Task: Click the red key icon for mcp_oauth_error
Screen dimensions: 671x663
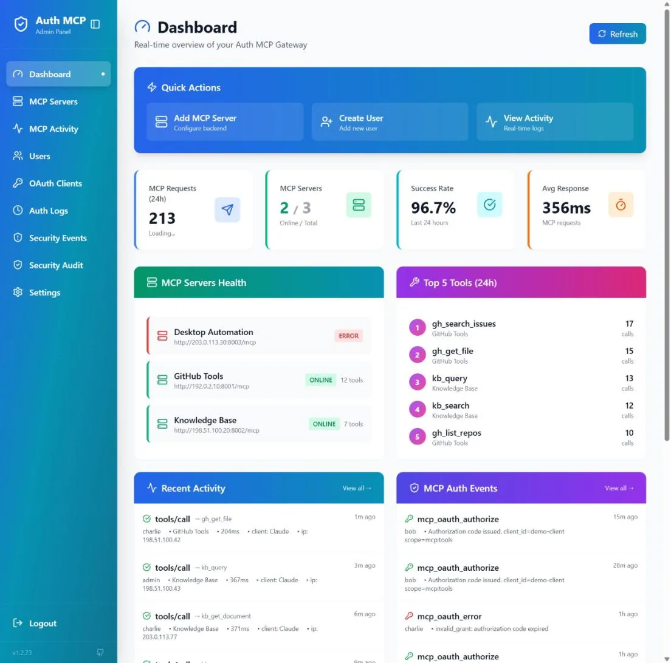Action: tap(409, 616)
